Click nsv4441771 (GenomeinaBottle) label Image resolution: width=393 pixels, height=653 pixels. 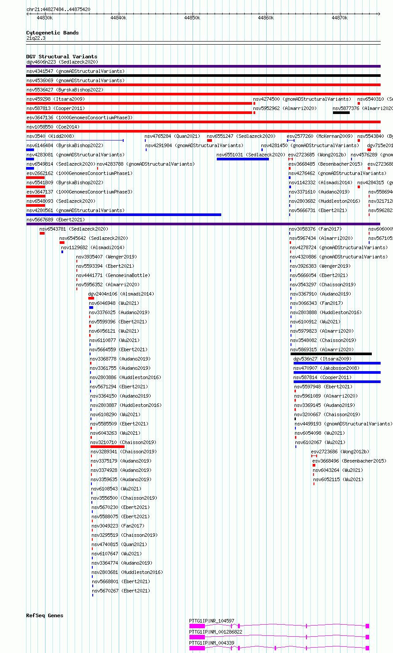[113, 275]
